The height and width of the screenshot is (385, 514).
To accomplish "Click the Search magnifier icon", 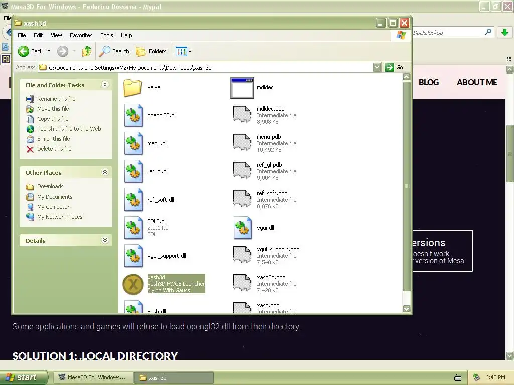I will coord(104,51).
